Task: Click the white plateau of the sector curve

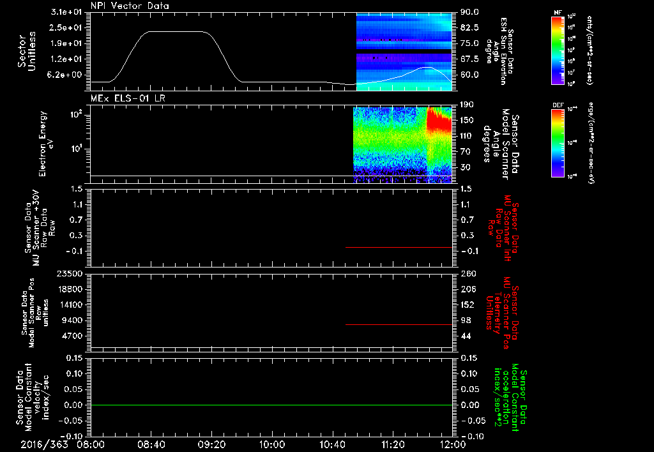Action: tap(176, 32)
